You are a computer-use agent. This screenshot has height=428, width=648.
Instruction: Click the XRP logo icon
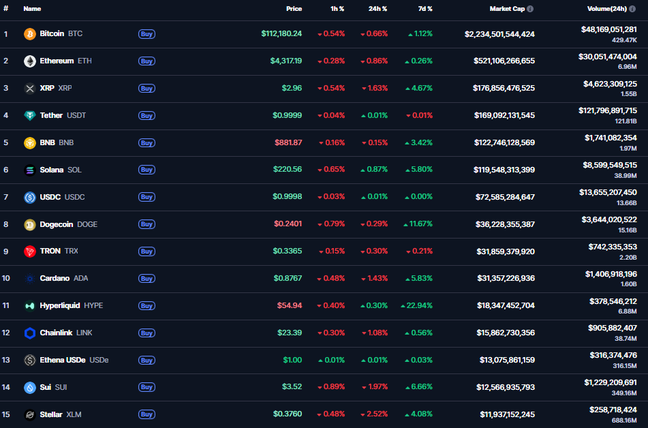tap(30, 88)
